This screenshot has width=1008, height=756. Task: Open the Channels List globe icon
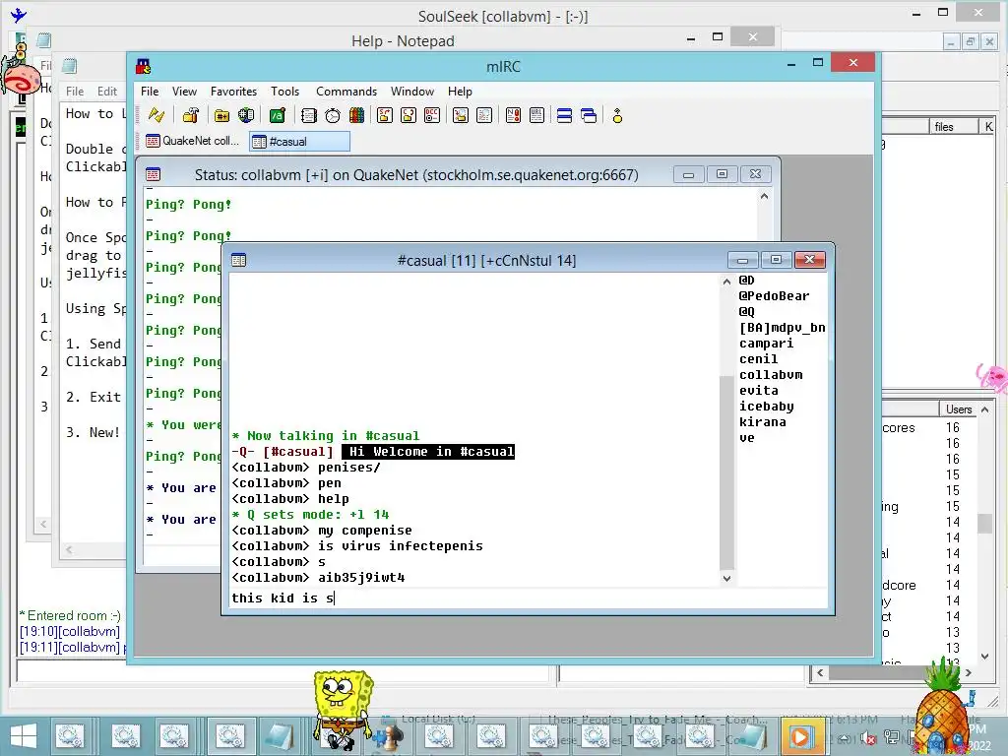coord(246,116)
